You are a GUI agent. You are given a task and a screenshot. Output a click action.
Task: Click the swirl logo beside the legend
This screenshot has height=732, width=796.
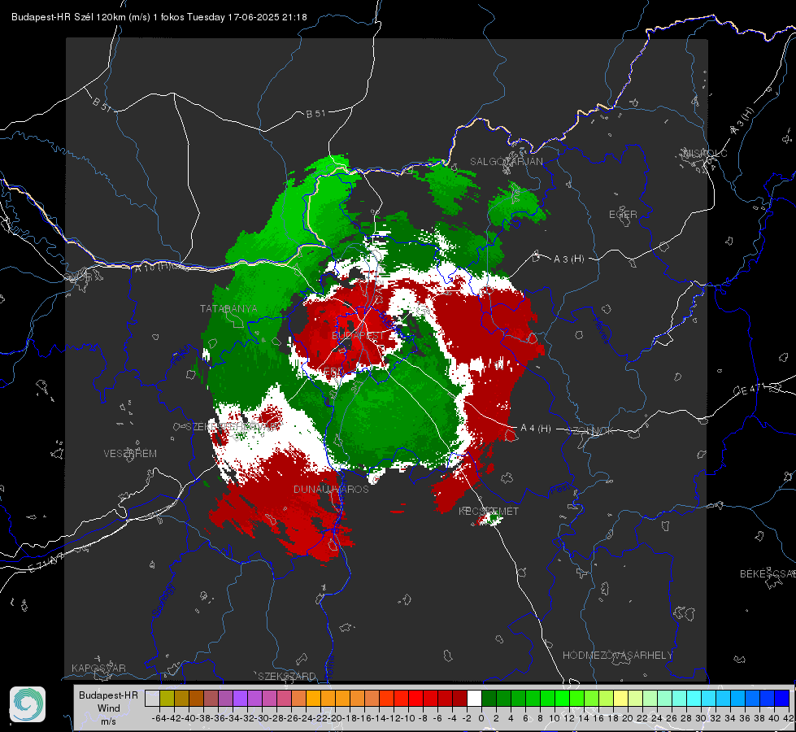coord(28,704)
